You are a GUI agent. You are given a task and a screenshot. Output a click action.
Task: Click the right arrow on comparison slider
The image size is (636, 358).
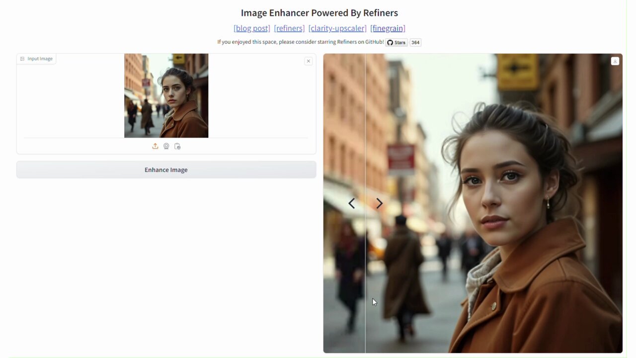pyautogui.click(x=380, y=203)
